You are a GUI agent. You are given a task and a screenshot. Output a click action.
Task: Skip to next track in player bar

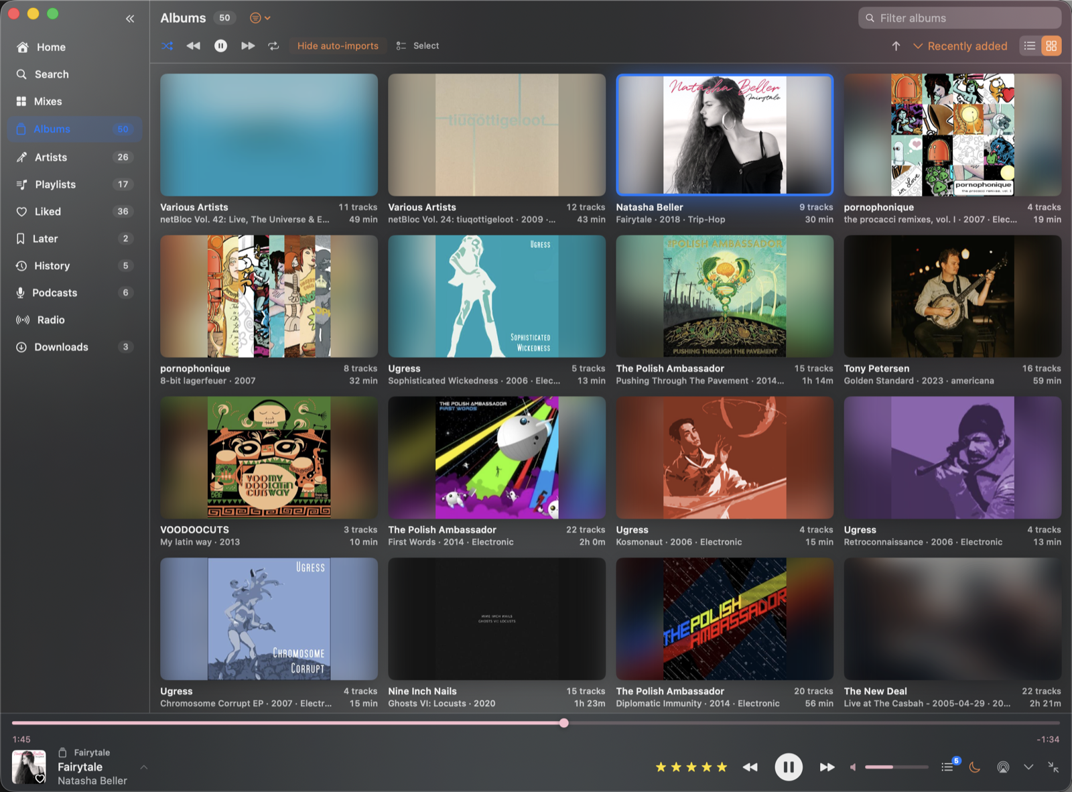click(827, 767)
